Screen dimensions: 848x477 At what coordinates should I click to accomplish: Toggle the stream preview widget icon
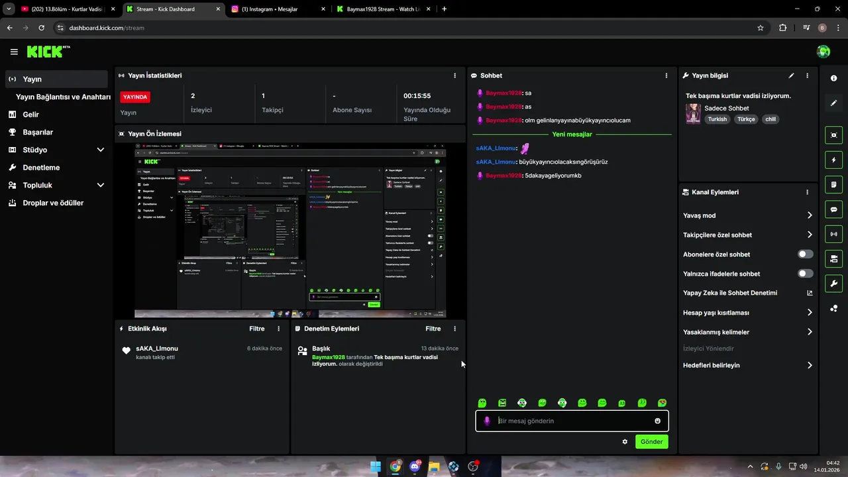pos(833,135)
